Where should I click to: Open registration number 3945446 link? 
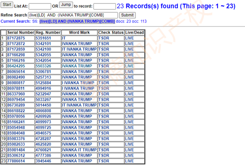pyautogui.click(x=43, y=161)
